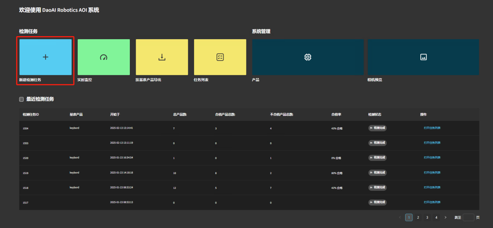Click the 不合格产品总数 column header
This screenshot has width=493, height=228.
[281, 115]
